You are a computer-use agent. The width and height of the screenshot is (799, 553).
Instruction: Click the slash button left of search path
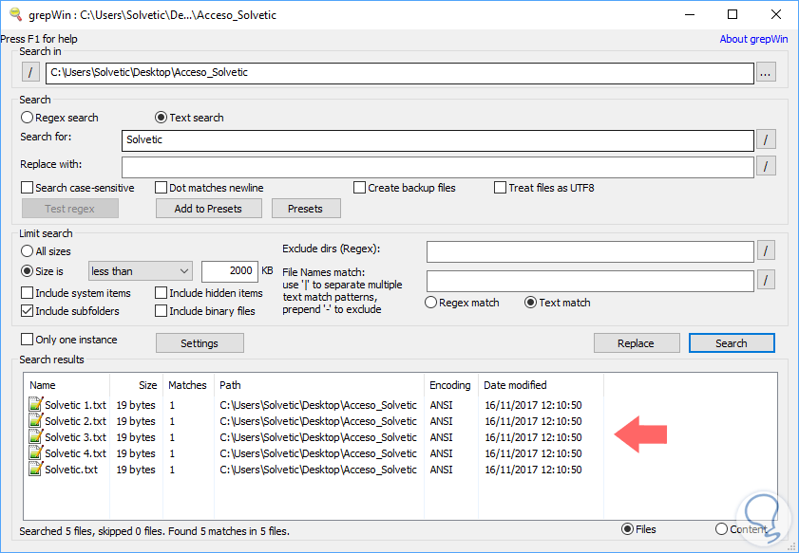(x=30, y=72)
